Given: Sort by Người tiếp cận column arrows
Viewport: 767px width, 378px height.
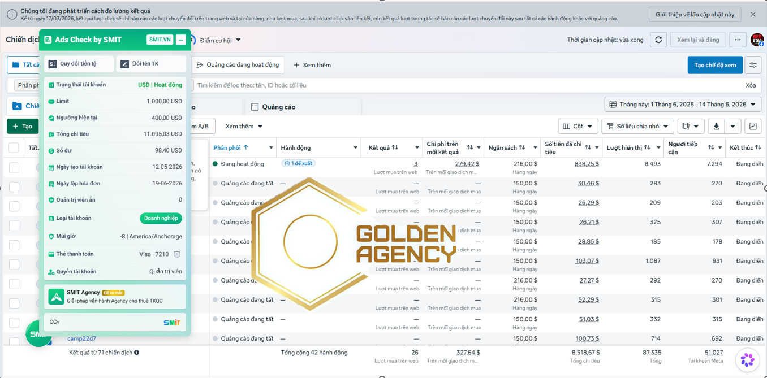Looking at the screenshot, I should coord(711,148).
